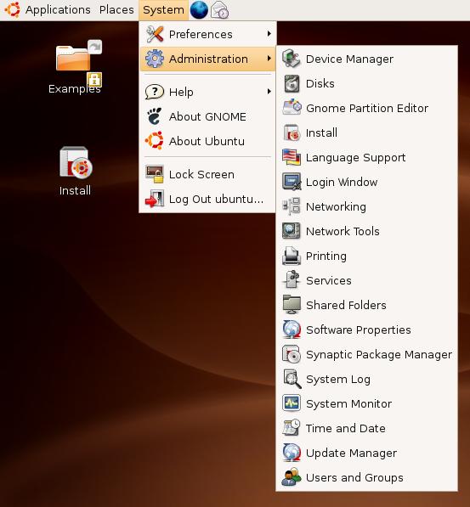Click the Ubuntu logo beside Applications

tap(12, 9)
